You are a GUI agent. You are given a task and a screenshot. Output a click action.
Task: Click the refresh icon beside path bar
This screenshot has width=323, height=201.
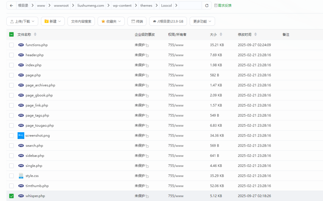(207, 5)
